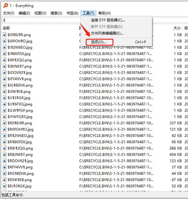
Task: Open the 编辑(E) menu
Action: tap(24, 13)
